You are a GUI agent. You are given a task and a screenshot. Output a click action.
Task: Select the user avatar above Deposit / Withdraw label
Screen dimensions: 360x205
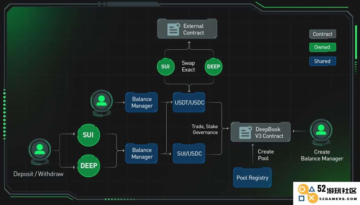40,151
